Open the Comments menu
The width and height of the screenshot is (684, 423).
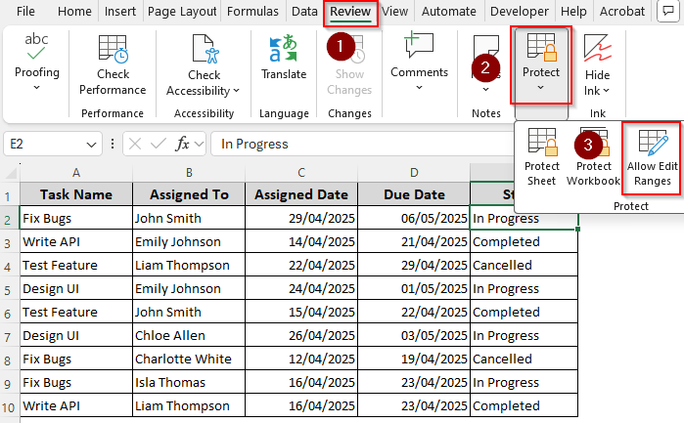point(419,61)
